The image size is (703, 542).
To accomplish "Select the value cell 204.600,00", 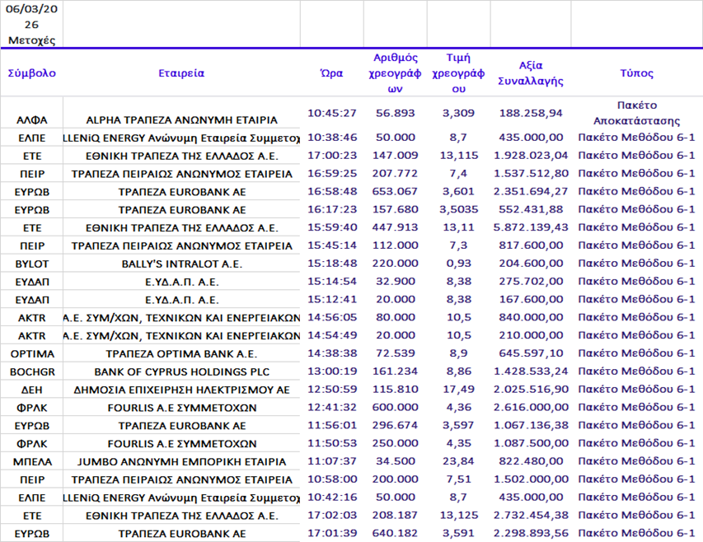I will 531,264.
